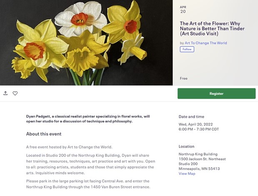Click the 'About this event' heading
Image resolution: width=258 pixels, height=196 pixels.
[x=44, y=134]
